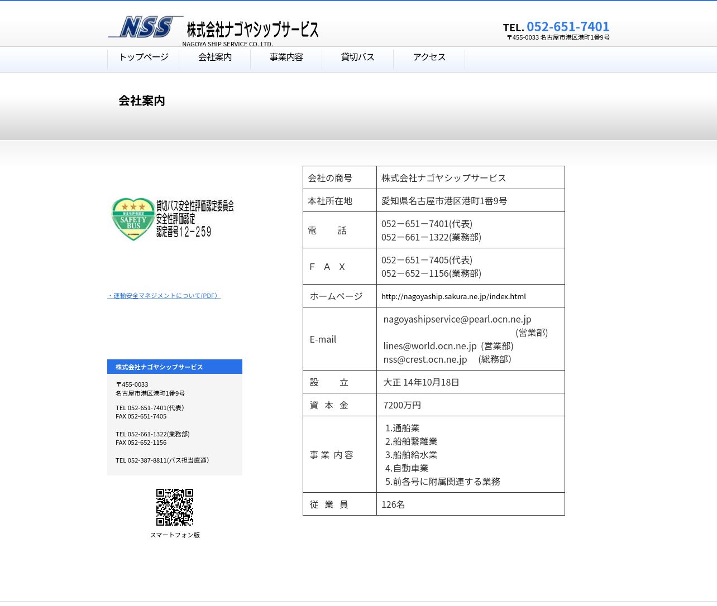Select the email nagoyashipservice@pearl.ocn.ne.jp
This screenshot has width=717, height=606.
457,319
